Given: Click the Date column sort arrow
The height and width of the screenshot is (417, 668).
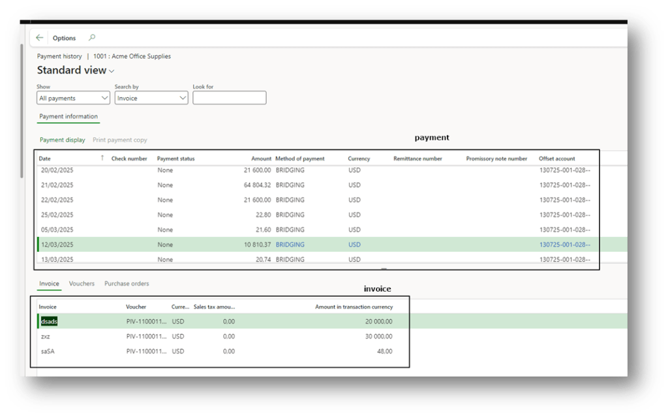Looking at the screenshot, I should [x=102, y=159].
